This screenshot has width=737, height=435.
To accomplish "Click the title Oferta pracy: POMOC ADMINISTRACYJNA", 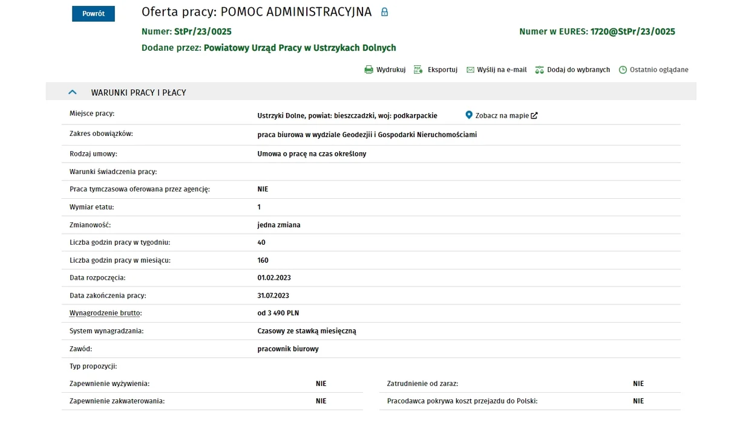I will pyautogui.click(x=257, y=12).
